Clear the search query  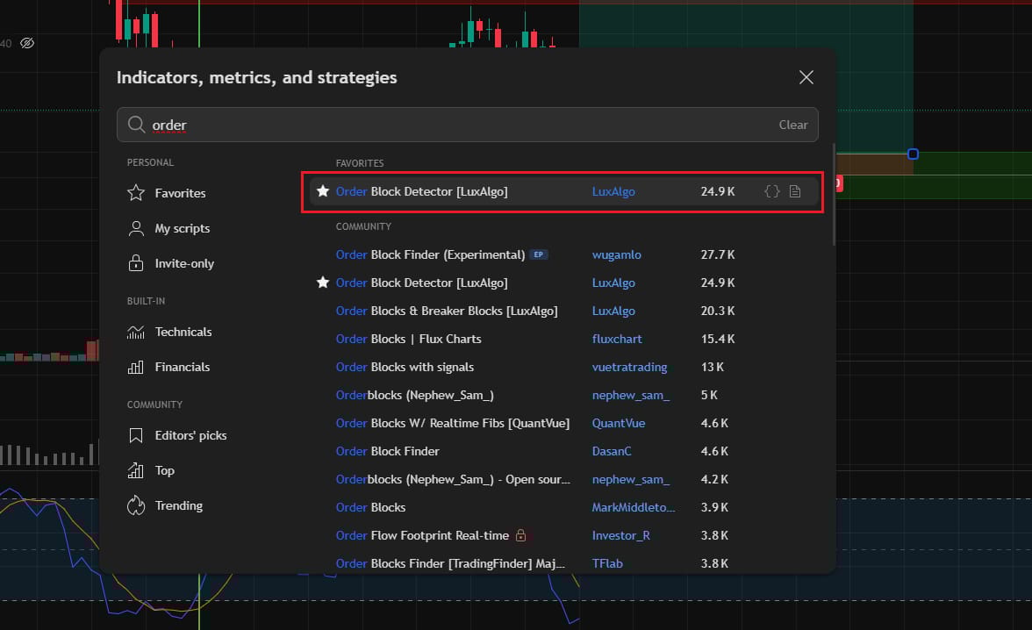click(x=792, y=125)
